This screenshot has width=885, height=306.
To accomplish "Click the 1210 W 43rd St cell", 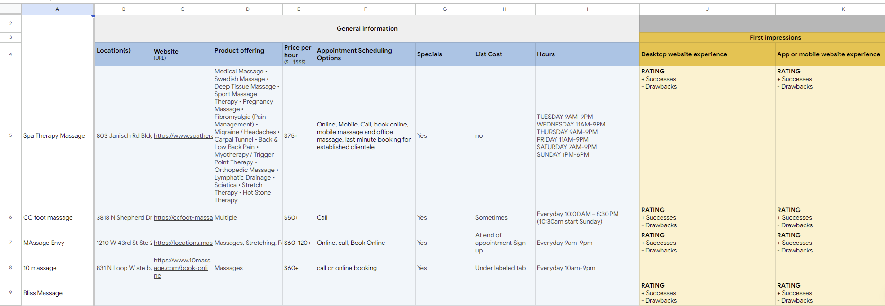I will coord(124,243).
